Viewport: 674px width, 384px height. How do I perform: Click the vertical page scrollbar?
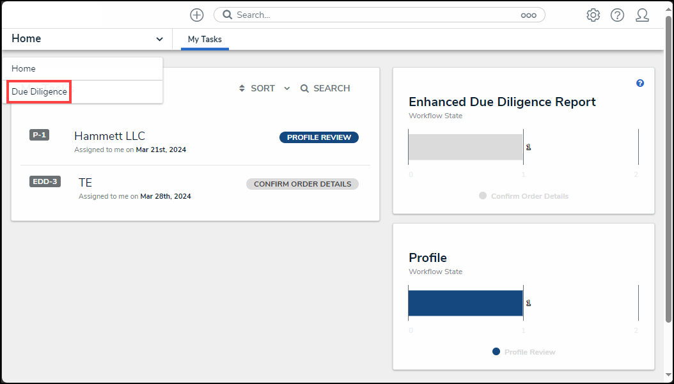[668, 170]
